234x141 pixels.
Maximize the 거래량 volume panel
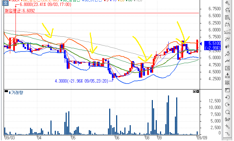coord(194,91)
